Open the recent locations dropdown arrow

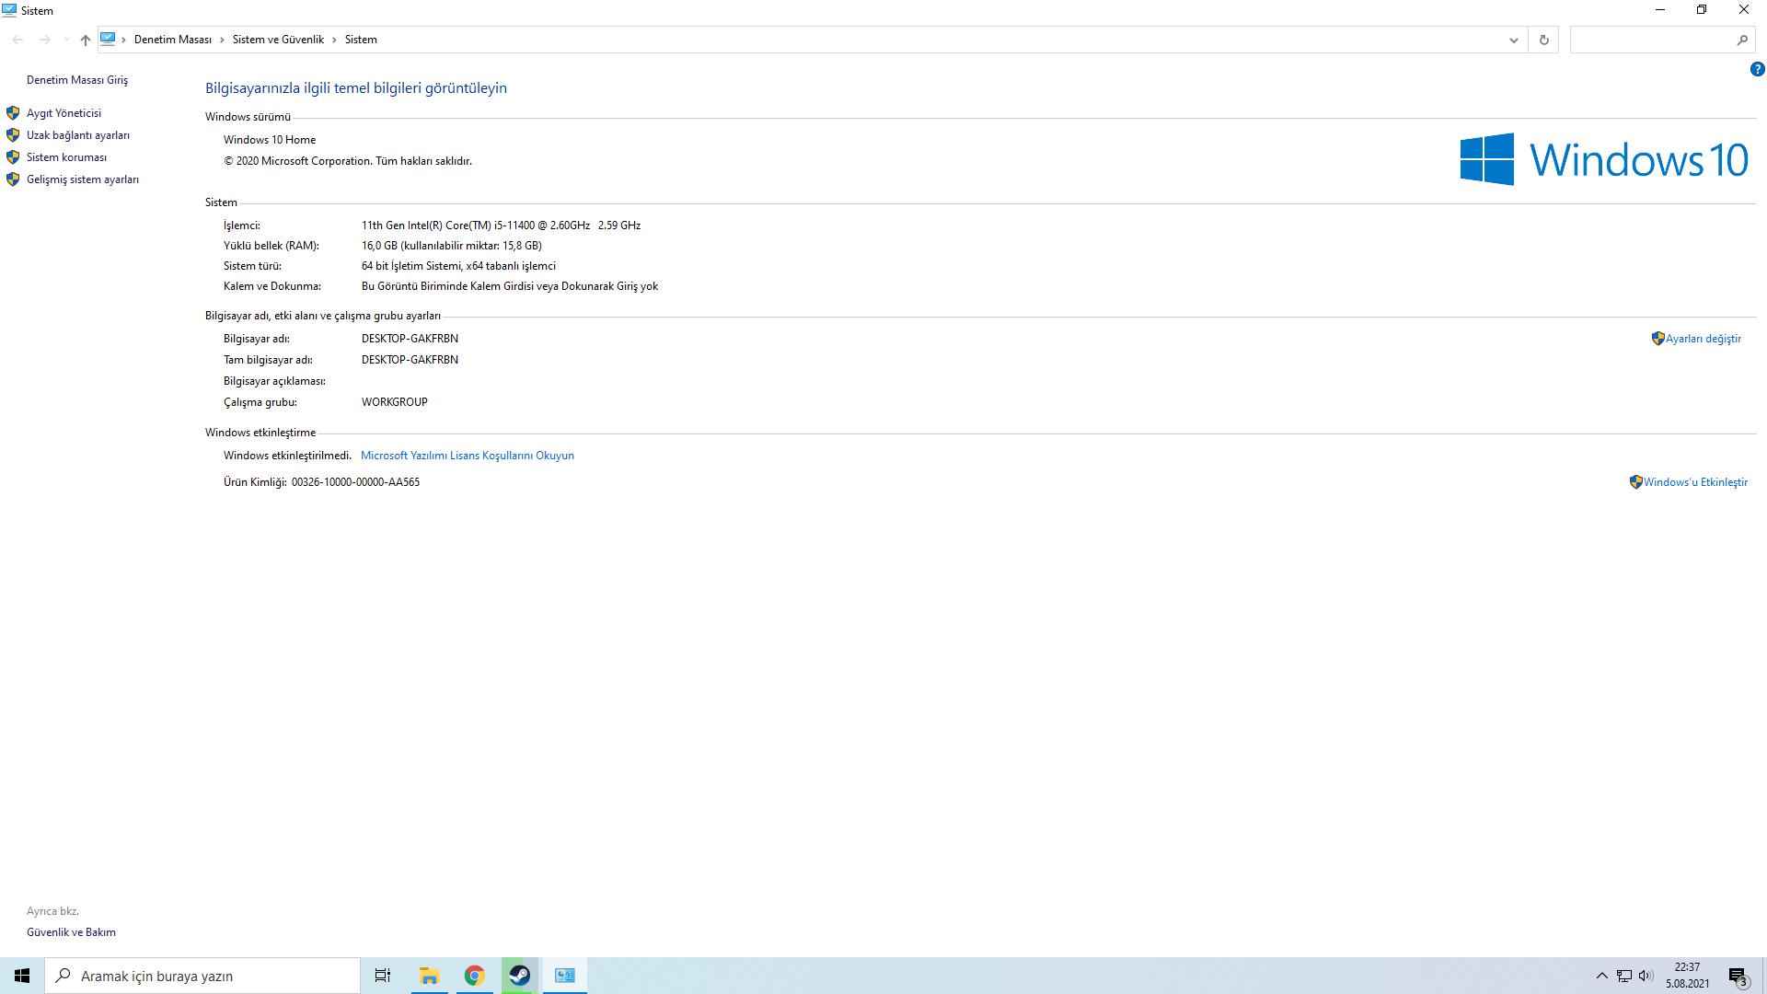pos(66,40)
